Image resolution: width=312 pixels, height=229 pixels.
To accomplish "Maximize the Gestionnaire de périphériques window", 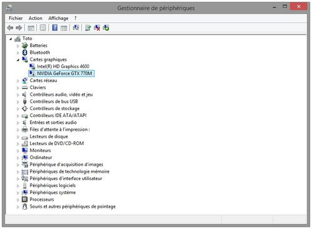I will [x=285, y=6].
